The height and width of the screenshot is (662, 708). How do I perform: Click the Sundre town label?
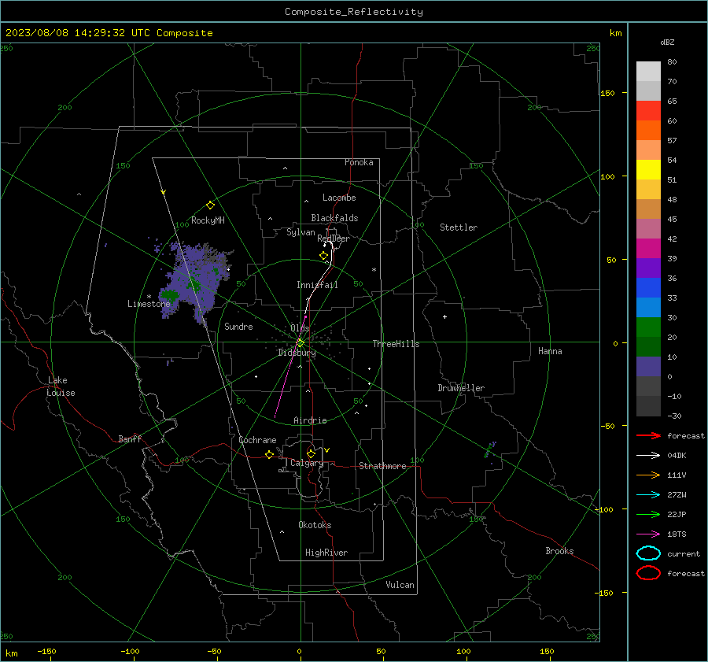238,326
